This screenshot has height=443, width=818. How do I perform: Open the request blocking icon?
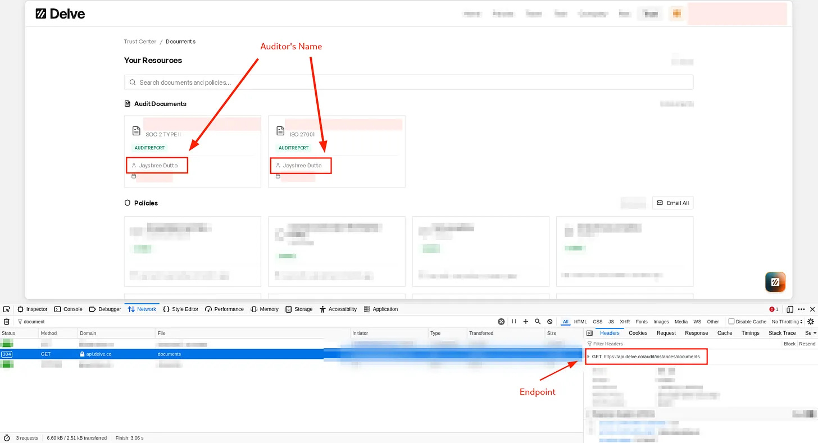pyautogui.click(x=550, y=322)
